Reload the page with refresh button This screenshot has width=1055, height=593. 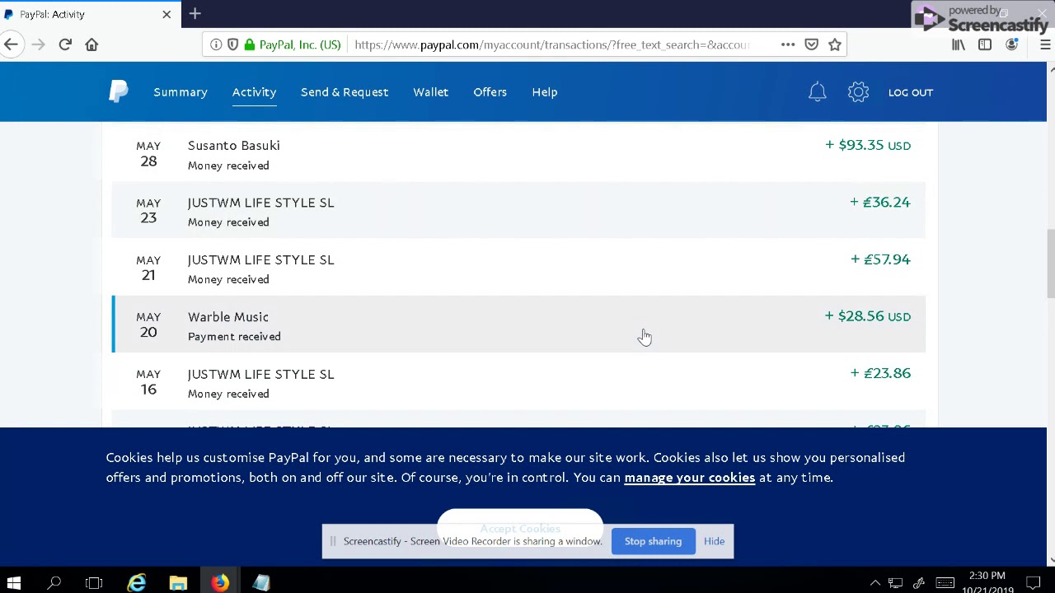65,44
